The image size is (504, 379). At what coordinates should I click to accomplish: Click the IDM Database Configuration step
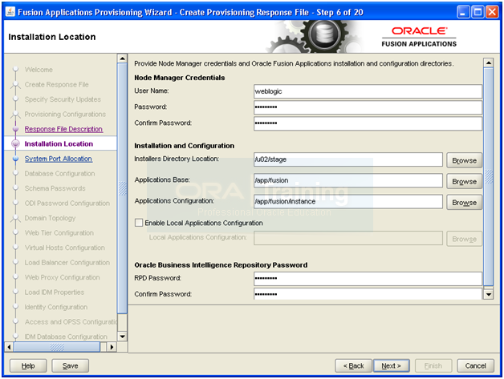(66, 337)
